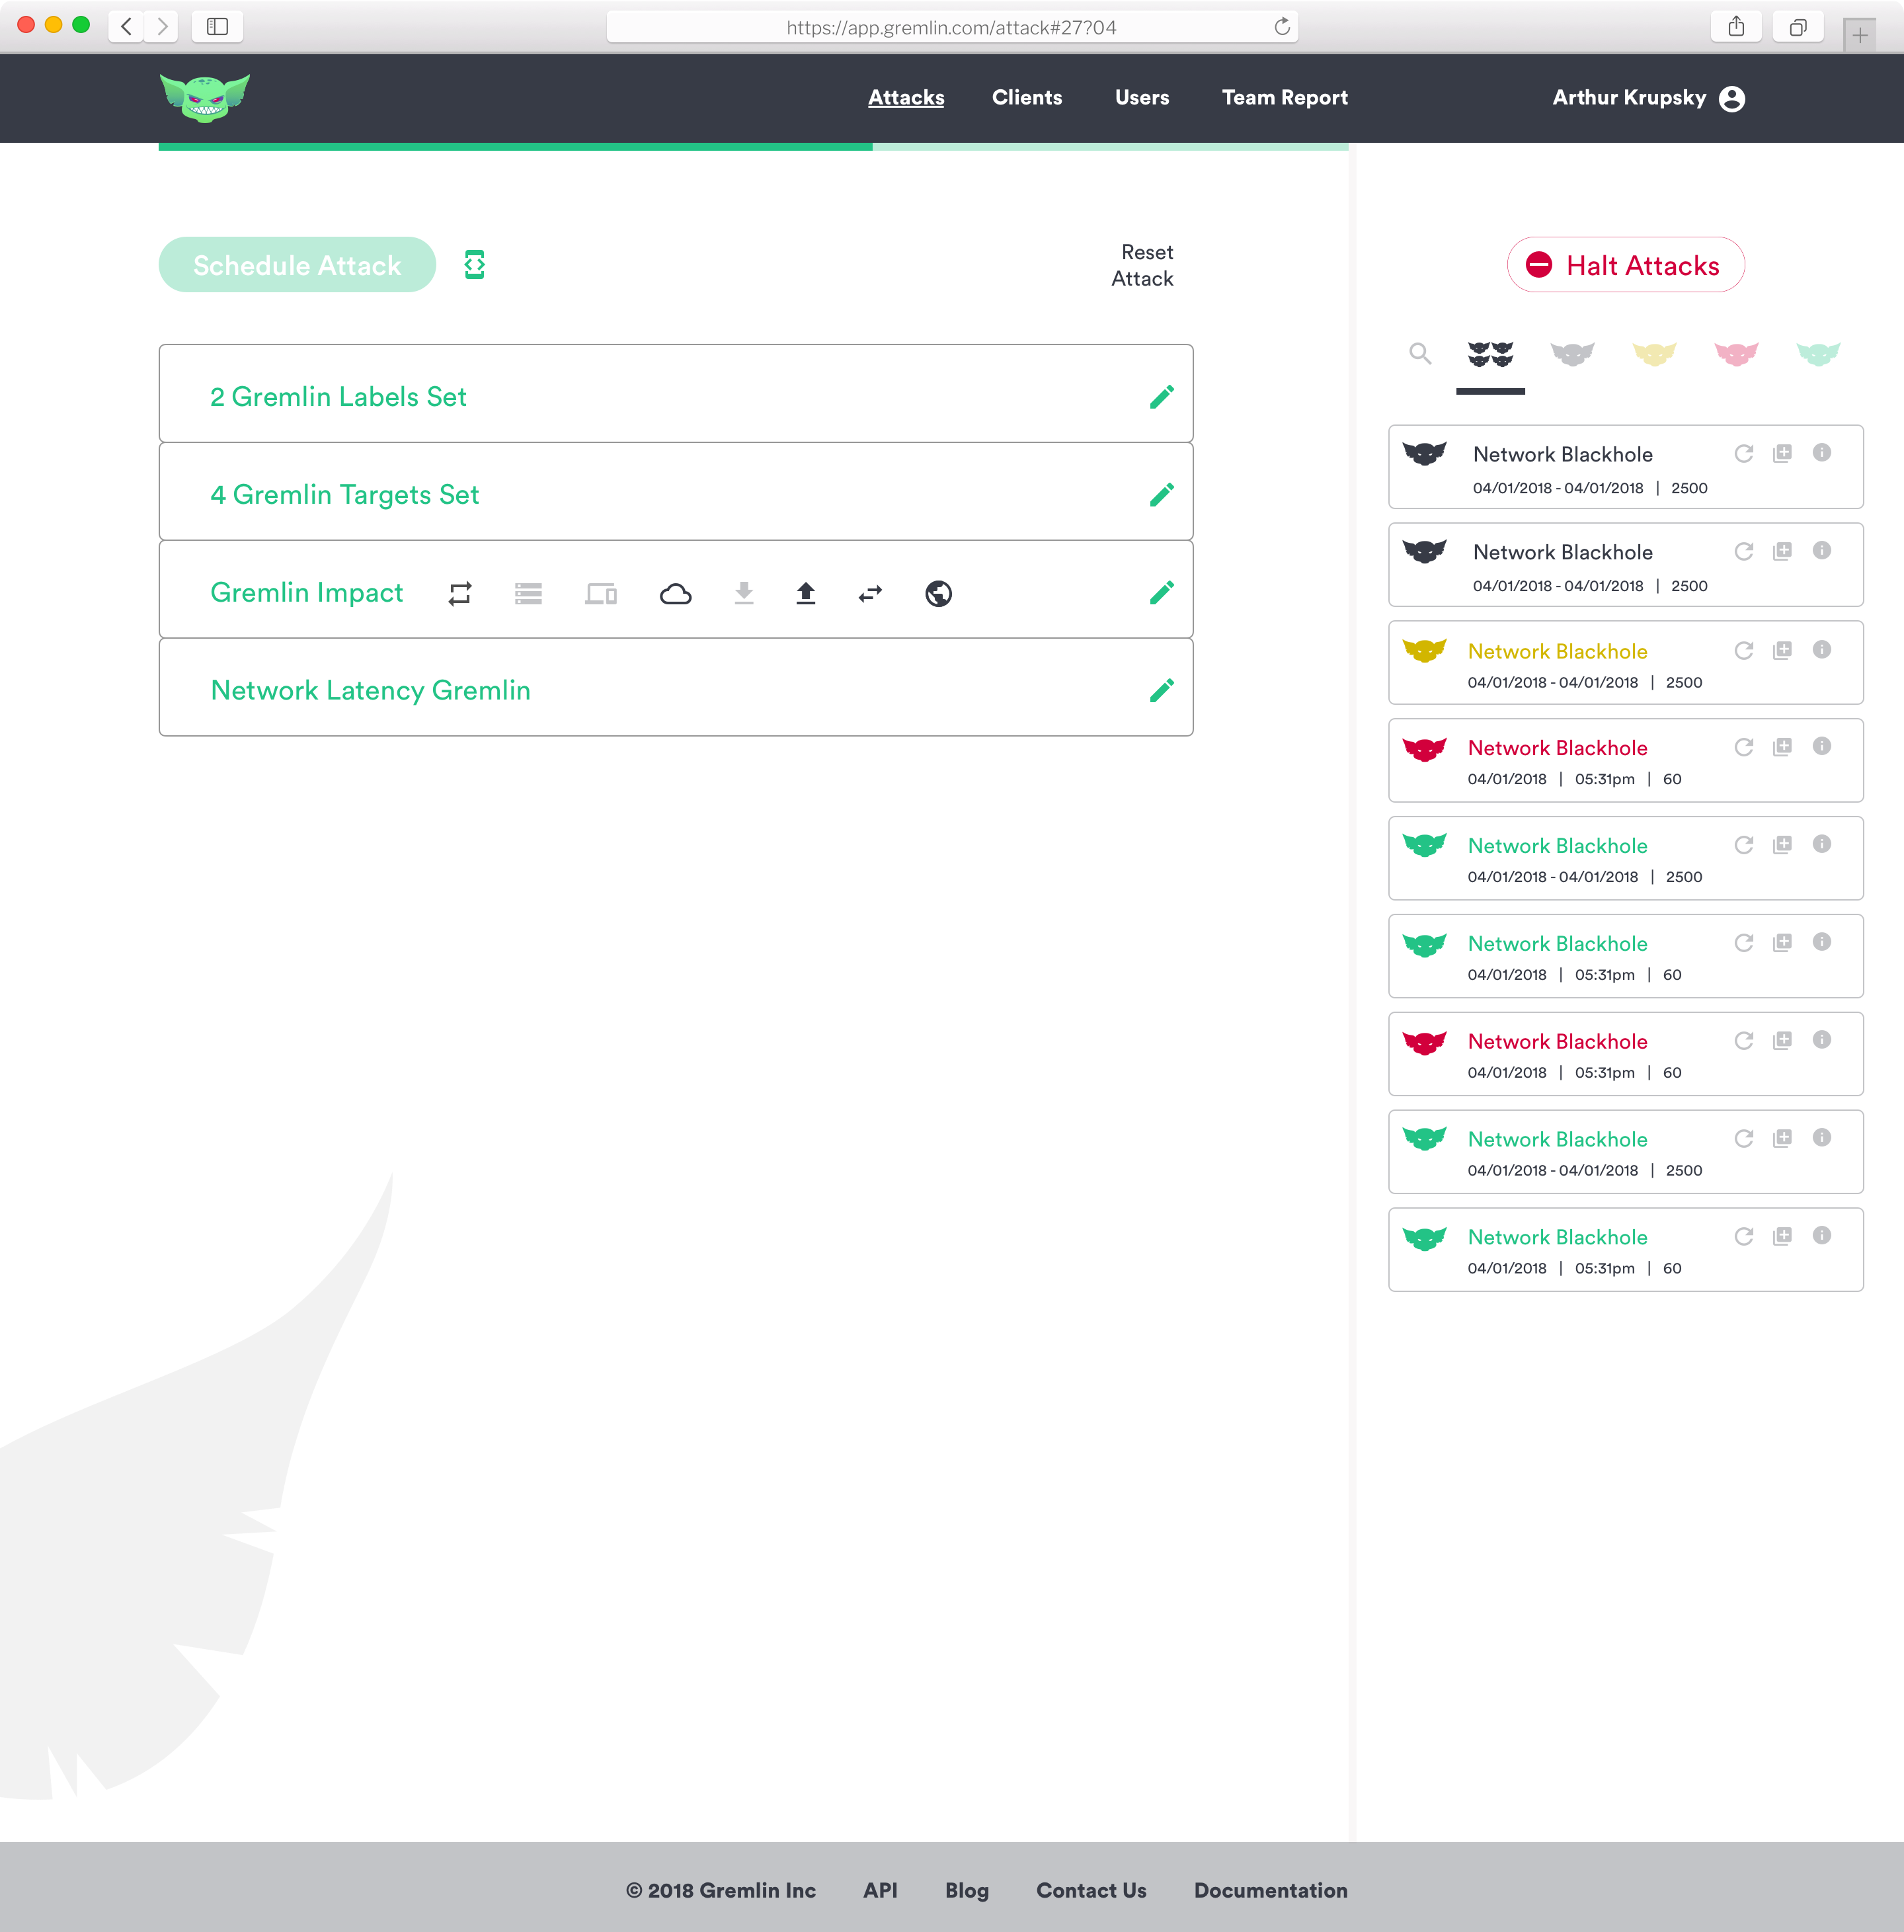Filter attacks by gray gremlin tab
Screen dimensions: 1904x1932
1572,354
